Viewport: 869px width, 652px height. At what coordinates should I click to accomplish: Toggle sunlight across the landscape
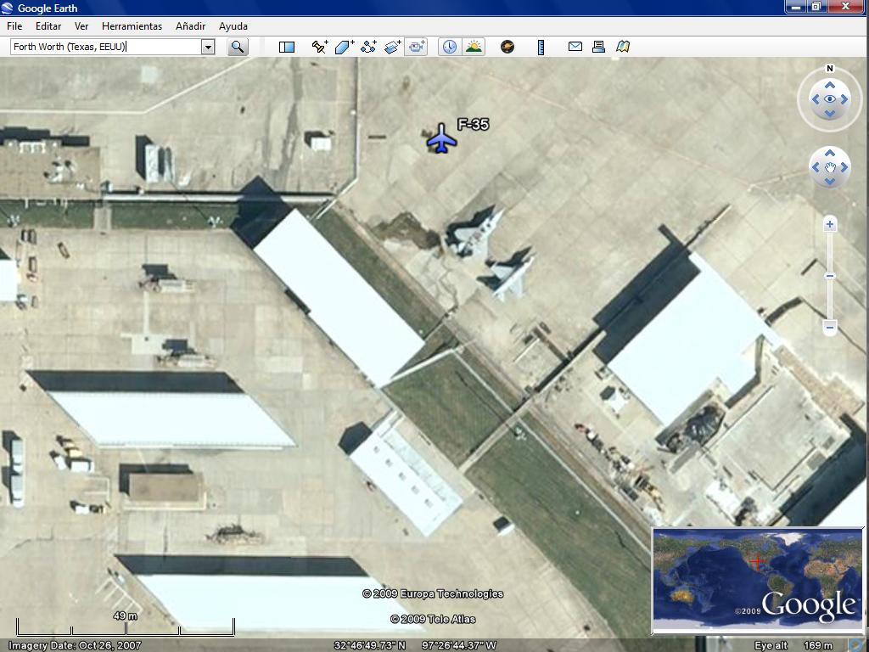474,47
